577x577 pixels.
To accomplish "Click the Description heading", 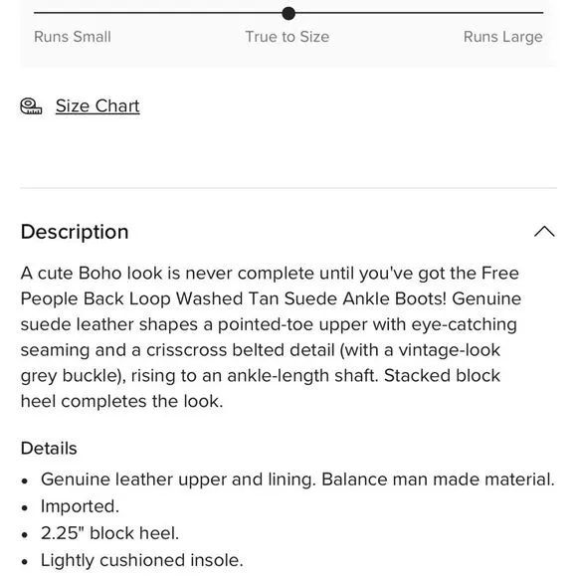I will 75,232.
